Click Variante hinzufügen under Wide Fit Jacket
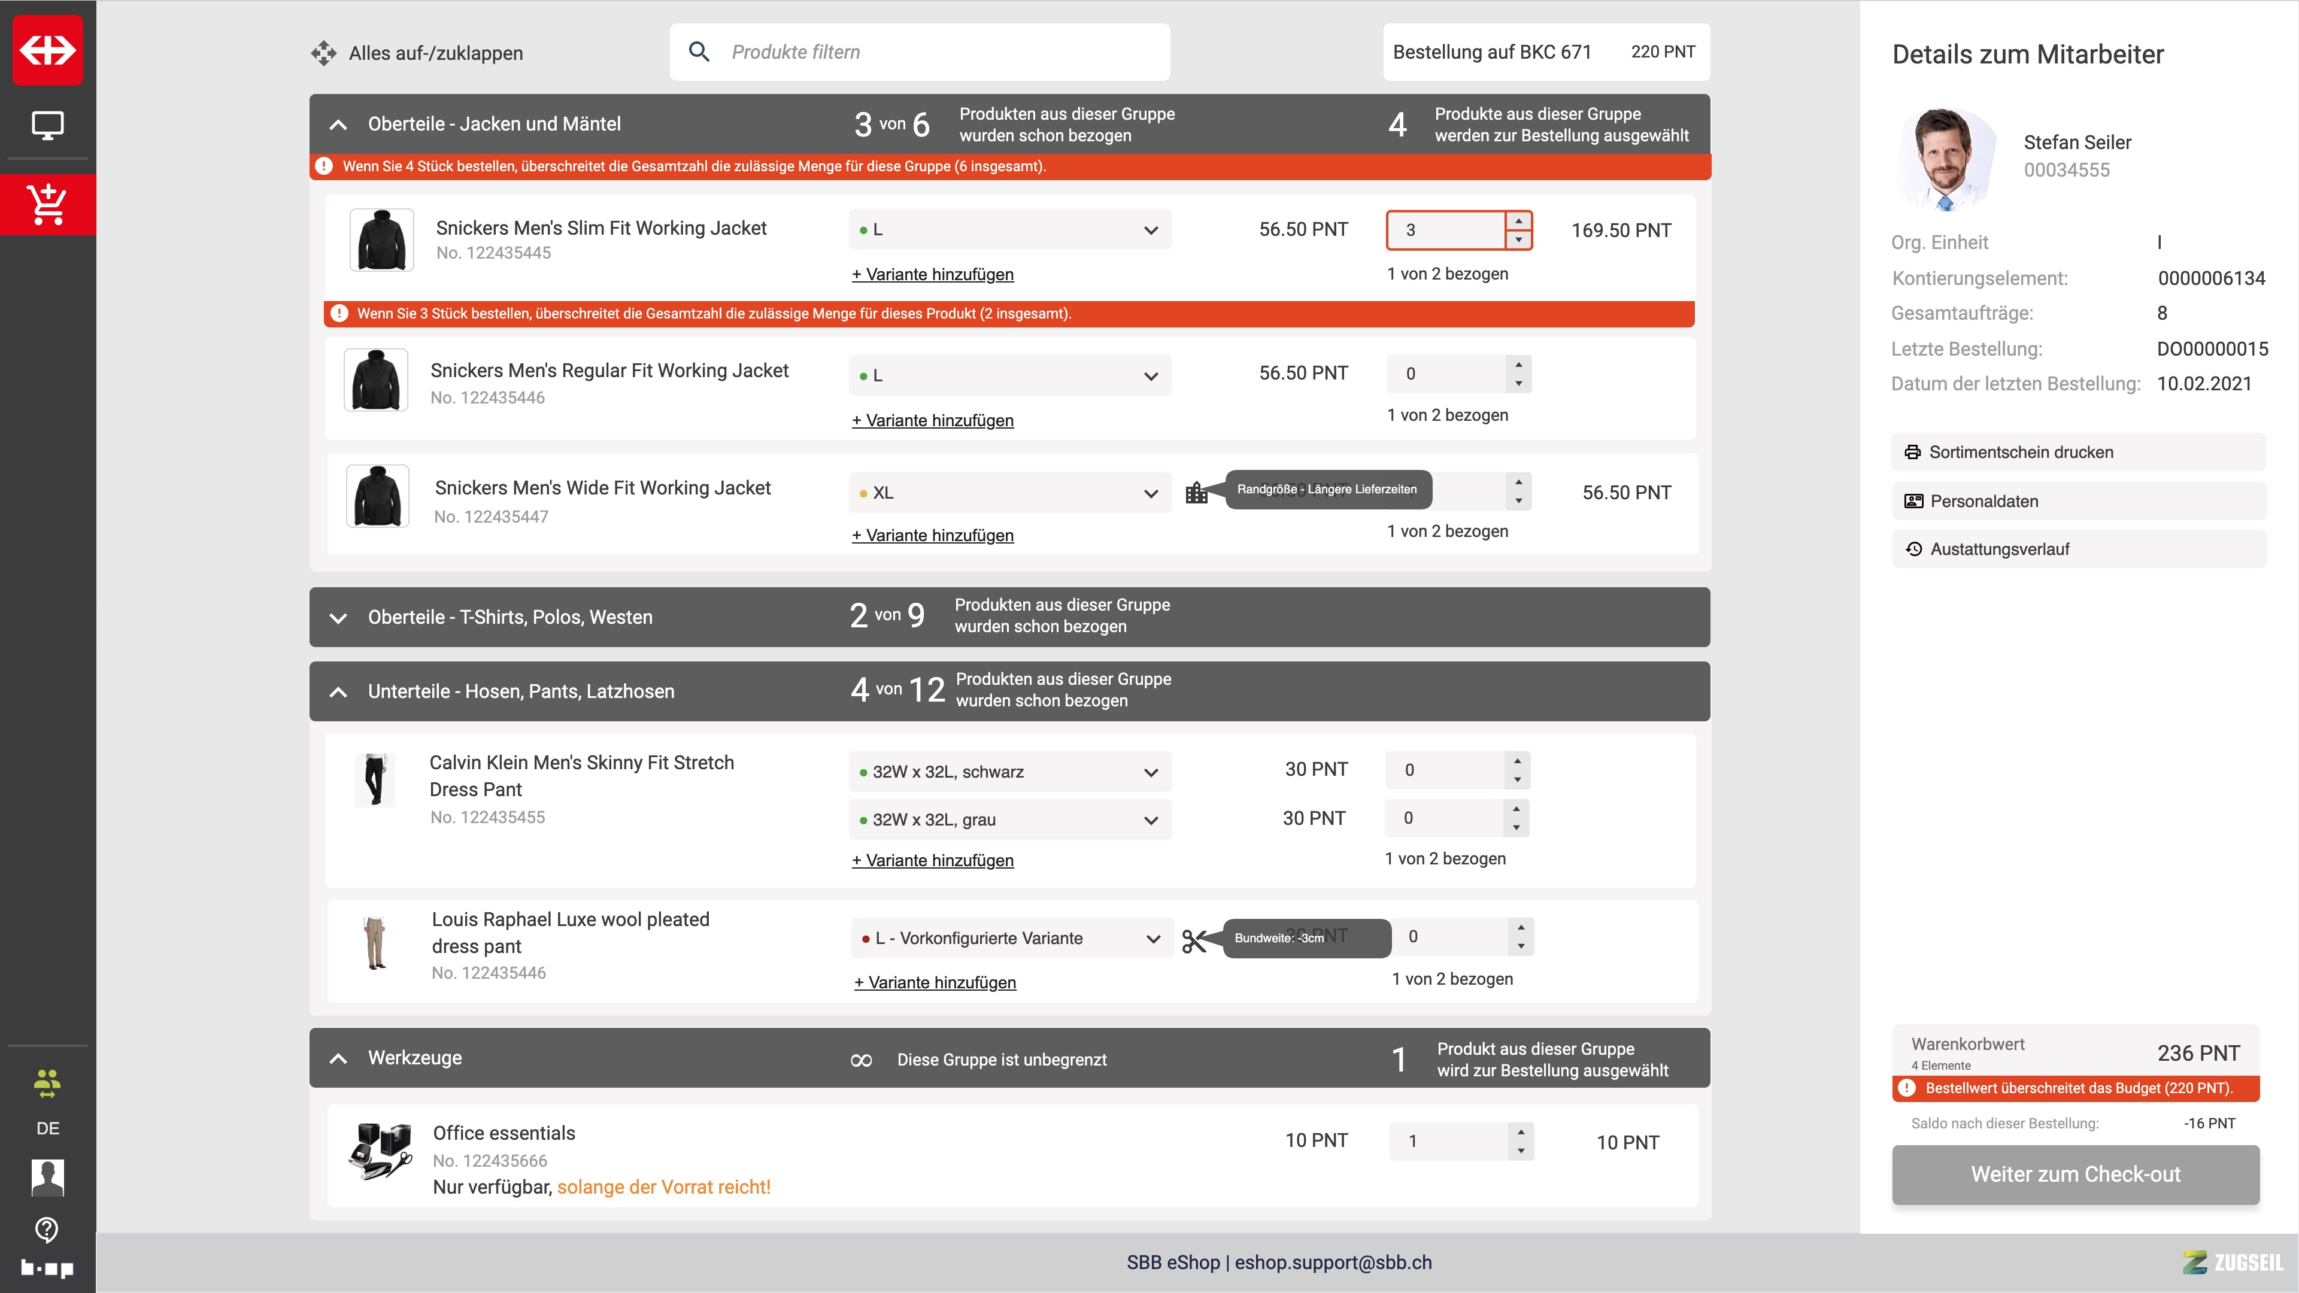The width and height of the screenshot is (2299, 1293). [933, 535]
